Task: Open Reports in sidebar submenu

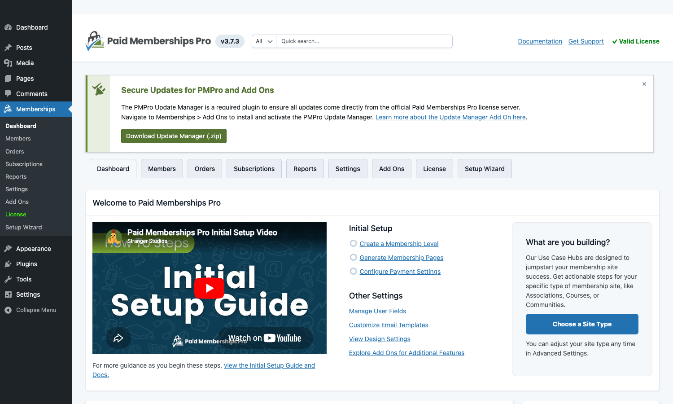Action: 16,177
